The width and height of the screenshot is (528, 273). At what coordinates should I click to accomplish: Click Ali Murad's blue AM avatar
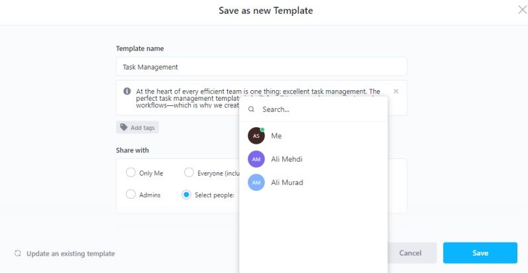pyautogui.click(x=256, y=182)
